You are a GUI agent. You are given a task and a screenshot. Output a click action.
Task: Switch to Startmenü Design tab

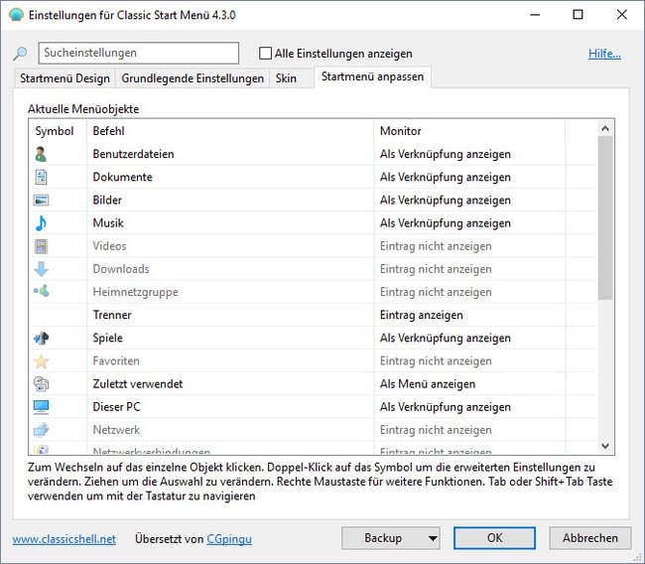click(x=64, y=78)
